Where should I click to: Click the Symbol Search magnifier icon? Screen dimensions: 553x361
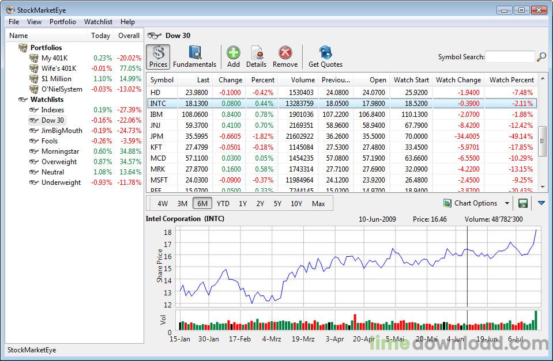tap(540, 56)
